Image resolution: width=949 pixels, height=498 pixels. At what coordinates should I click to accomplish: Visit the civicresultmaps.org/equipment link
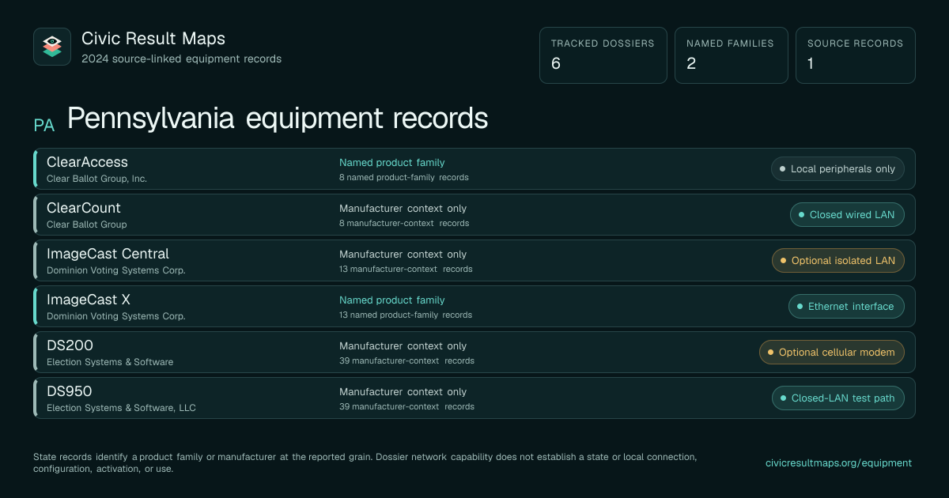pyautogui.click(x=838, y=462)
